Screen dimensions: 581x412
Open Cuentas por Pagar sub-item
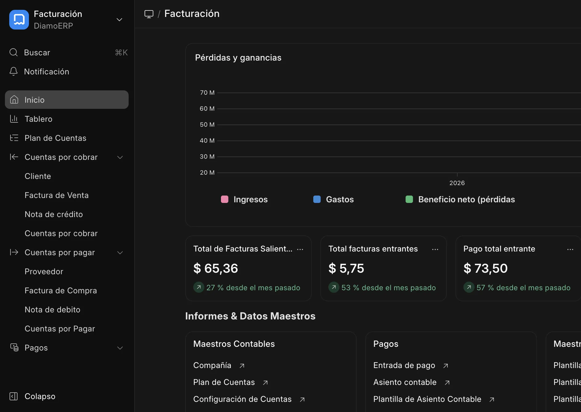click(x=60, y=329)
